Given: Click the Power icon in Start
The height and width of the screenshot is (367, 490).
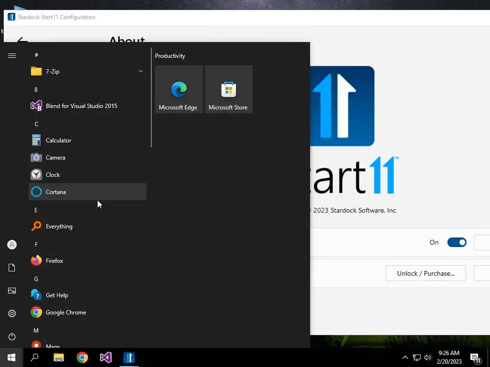Looking at the screenshot, I should click(12, 336).
